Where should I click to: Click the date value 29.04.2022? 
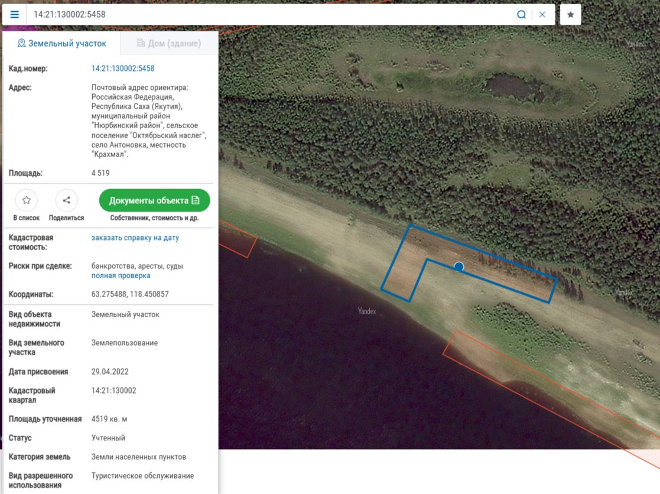tap(110, 372)
